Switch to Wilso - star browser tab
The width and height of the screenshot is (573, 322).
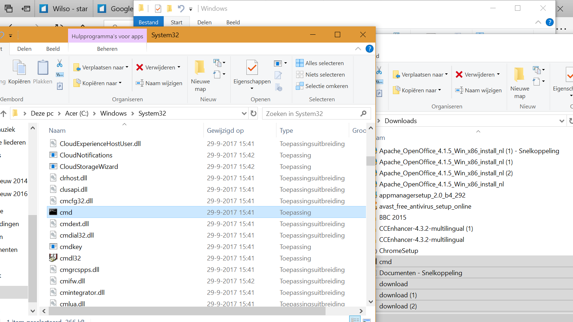tap(64, 9)
